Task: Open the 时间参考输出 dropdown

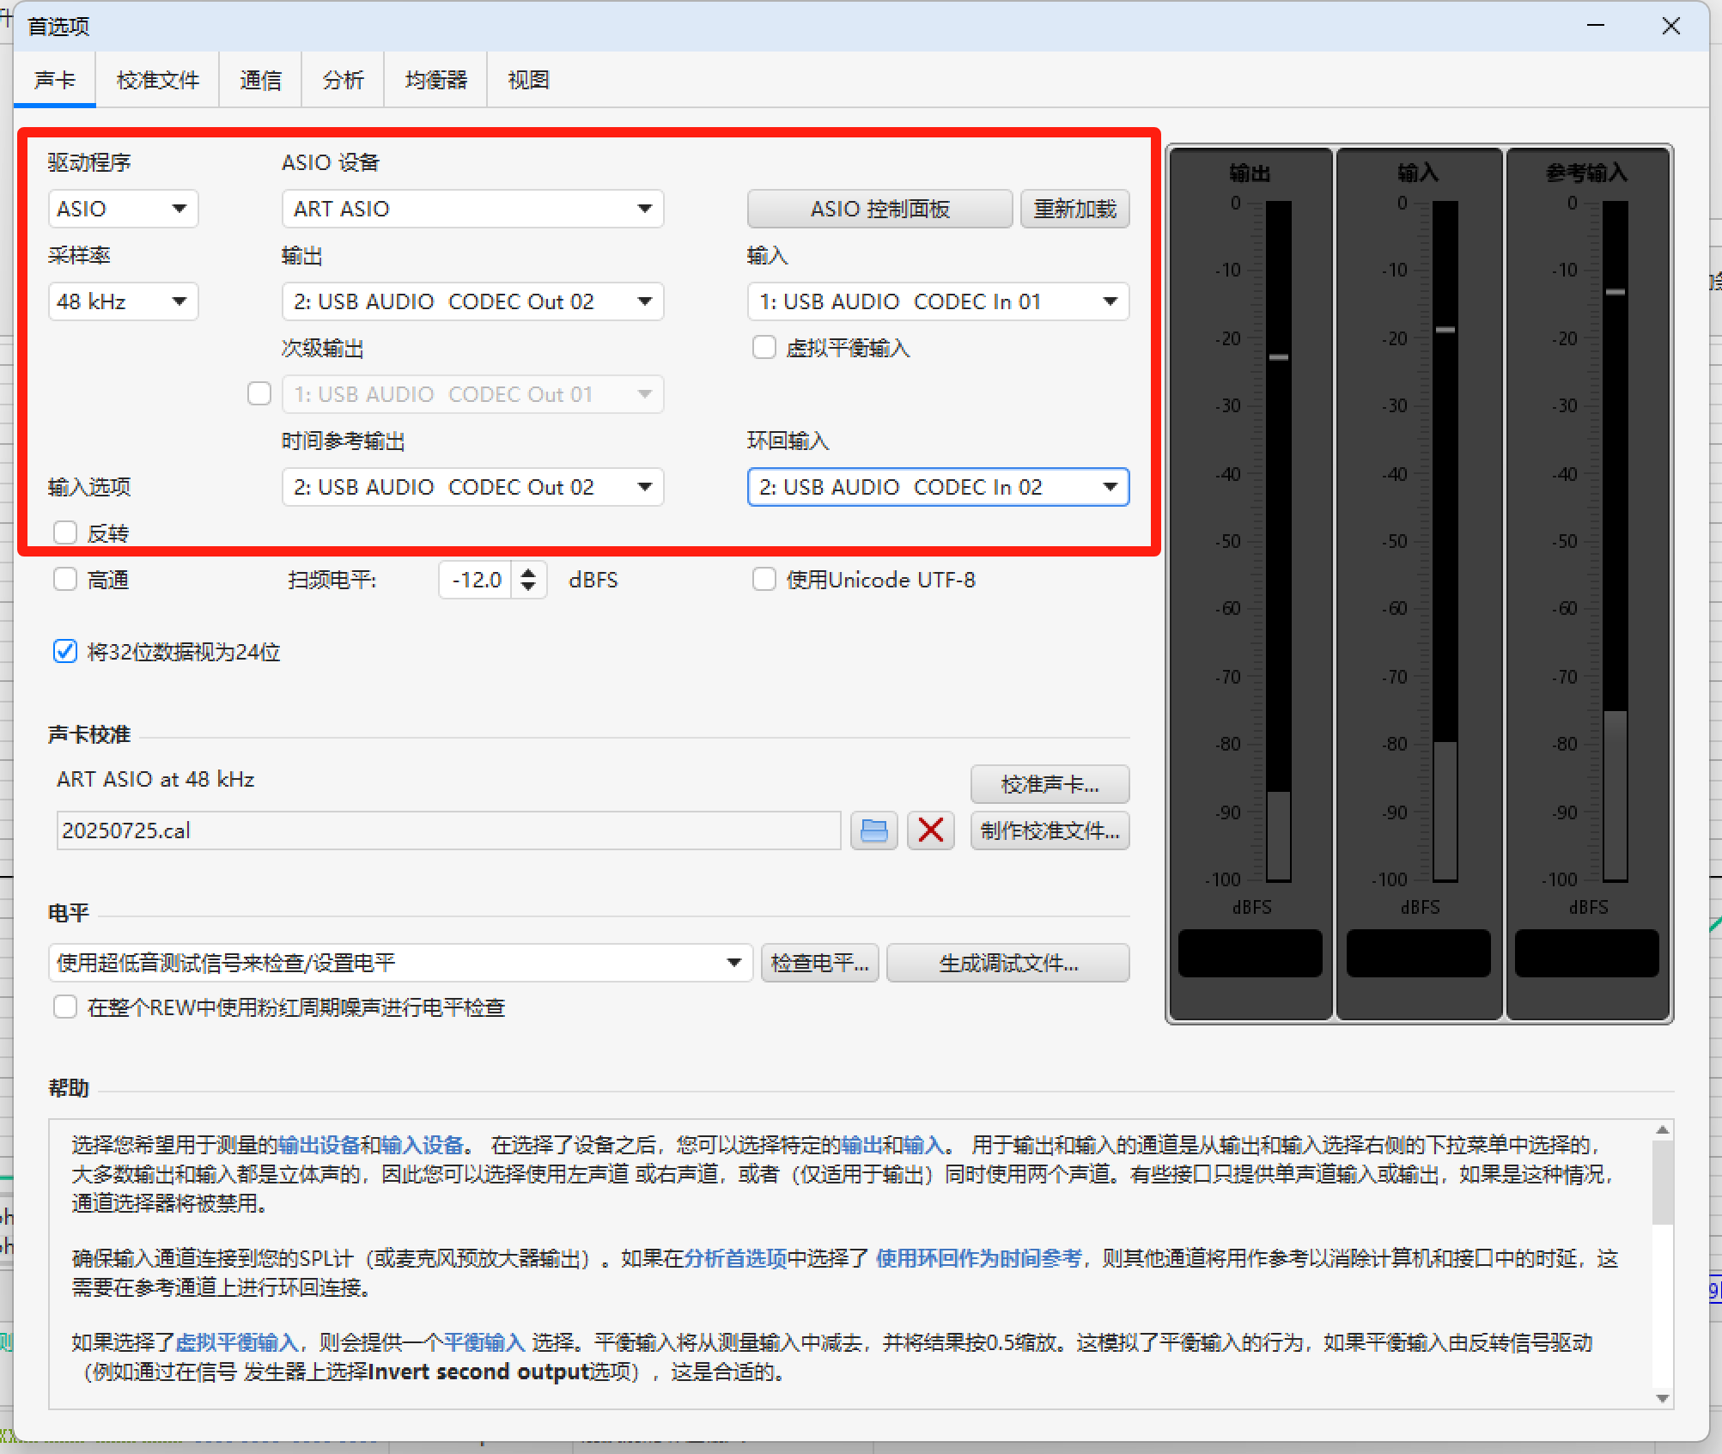Action: pyautogui.click(x=472, y=487)
